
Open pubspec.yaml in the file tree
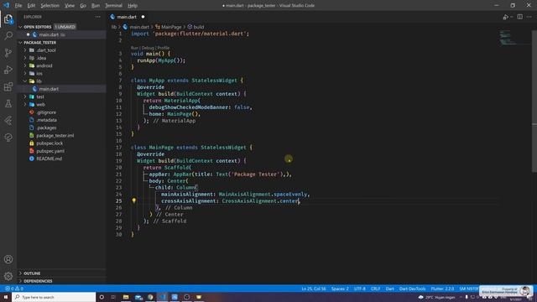tap(50, 151)
